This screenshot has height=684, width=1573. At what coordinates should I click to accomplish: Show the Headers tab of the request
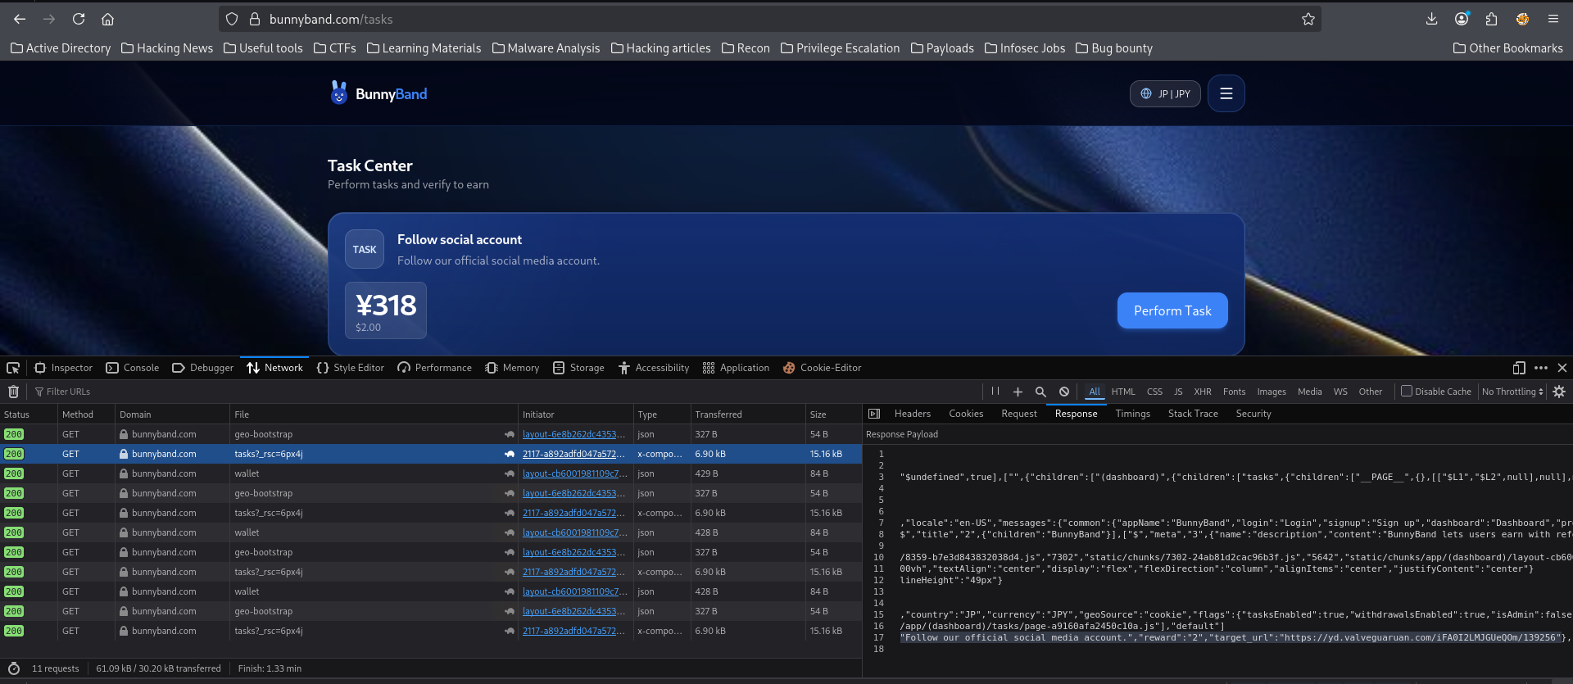tap(912, 414)
